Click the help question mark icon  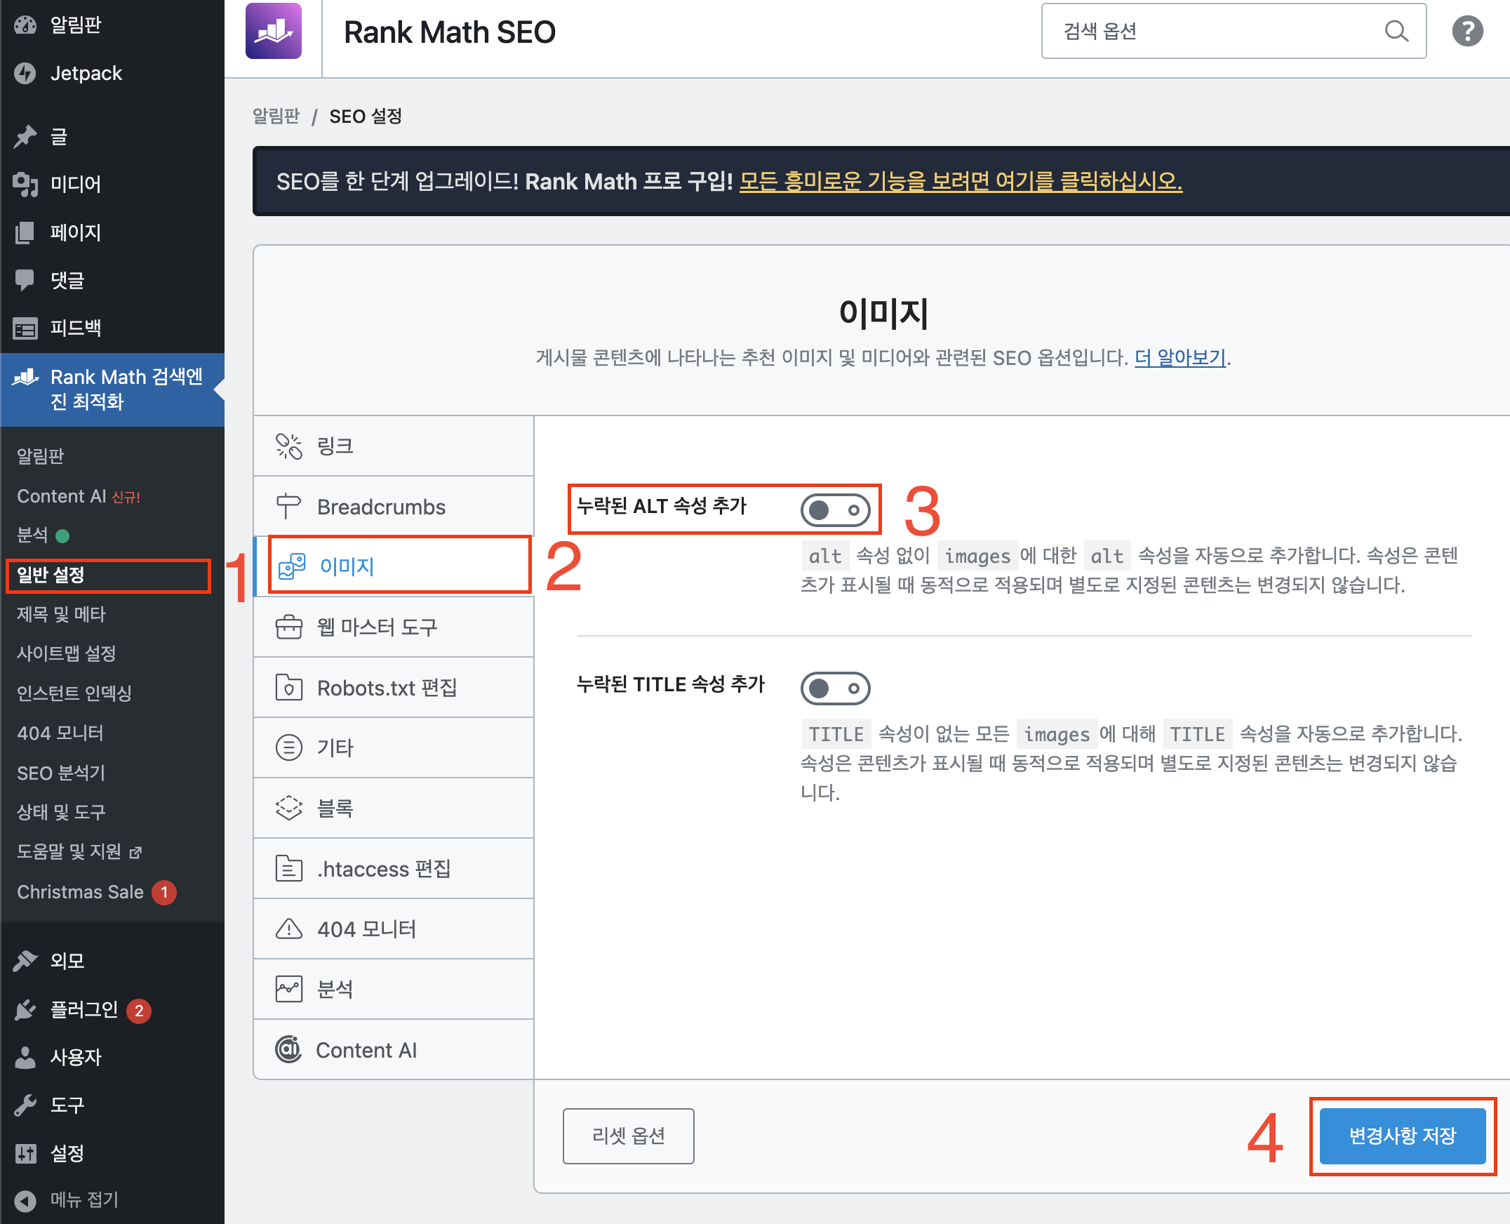1467,31
